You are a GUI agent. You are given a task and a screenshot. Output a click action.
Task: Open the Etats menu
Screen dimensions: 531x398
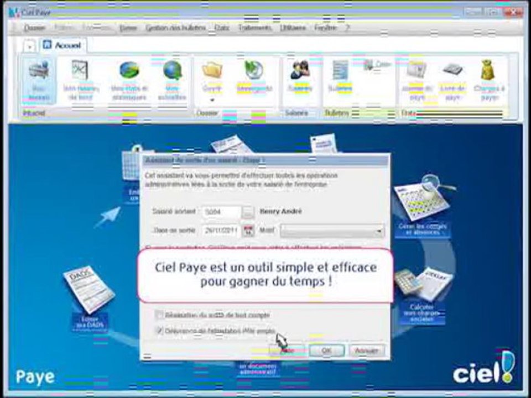click(x=222, y=28)
